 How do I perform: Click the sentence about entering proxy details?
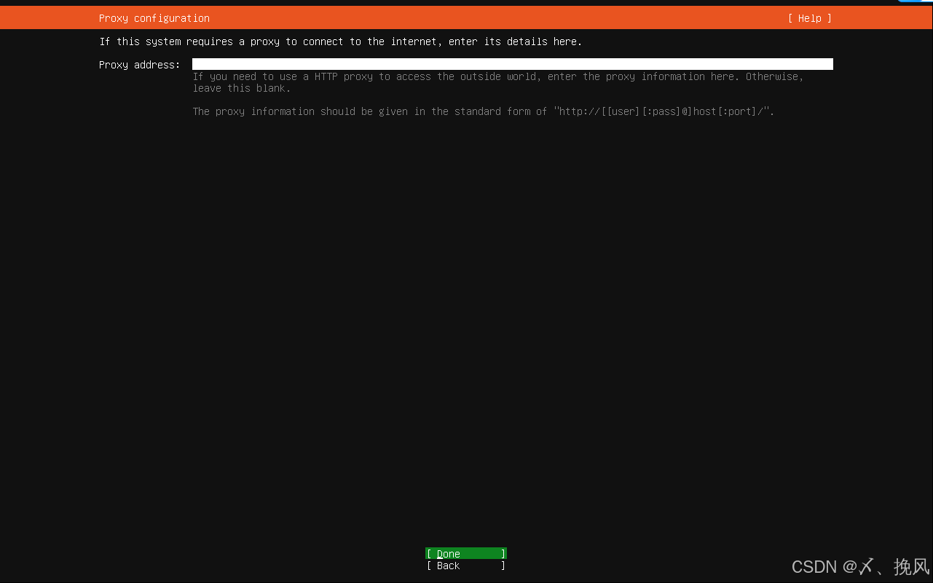340,41
